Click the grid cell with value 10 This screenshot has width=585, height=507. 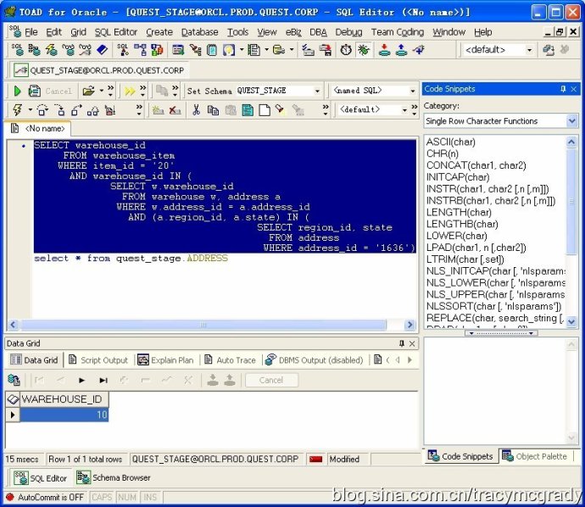(64, 415)
